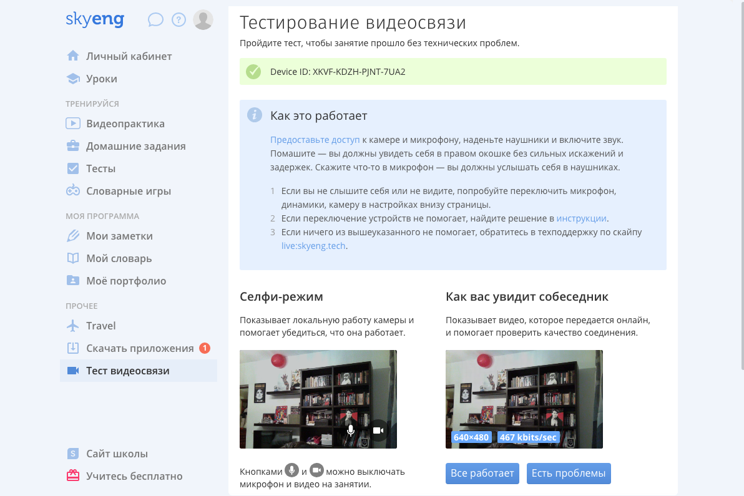Click the profile avatar at the top
This screenshot has height=496, width=744.
(203, 19)
